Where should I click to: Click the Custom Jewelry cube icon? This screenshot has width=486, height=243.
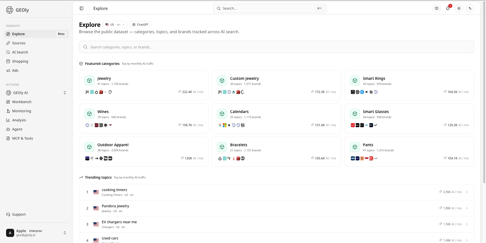222,81
